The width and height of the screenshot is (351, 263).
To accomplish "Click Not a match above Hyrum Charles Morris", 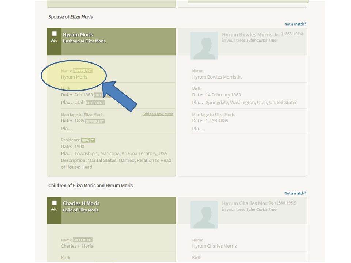I will point(295,193).
